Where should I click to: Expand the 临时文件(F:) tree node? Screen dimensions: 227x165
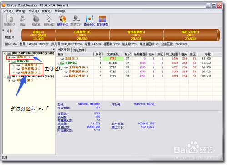[x=14, y=72]
